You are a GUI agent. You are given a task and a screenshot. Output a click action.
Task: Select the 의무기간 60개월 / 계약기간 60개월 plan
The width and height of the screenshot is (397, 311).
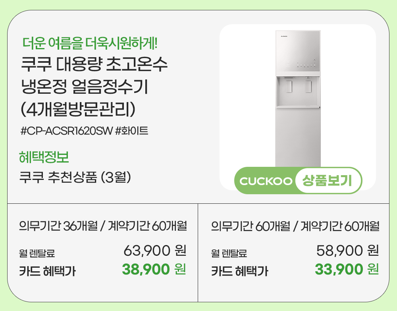(x=295, y=227)
